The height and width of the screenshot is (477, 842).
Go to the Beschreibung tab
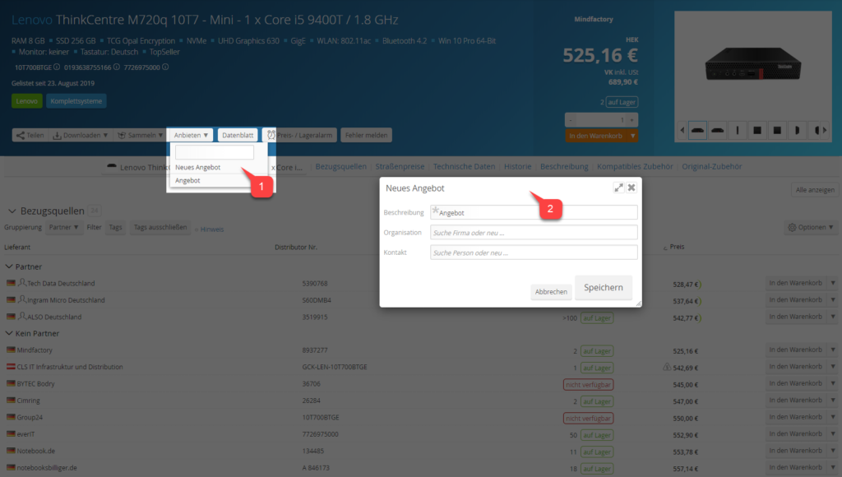point(564,166)
